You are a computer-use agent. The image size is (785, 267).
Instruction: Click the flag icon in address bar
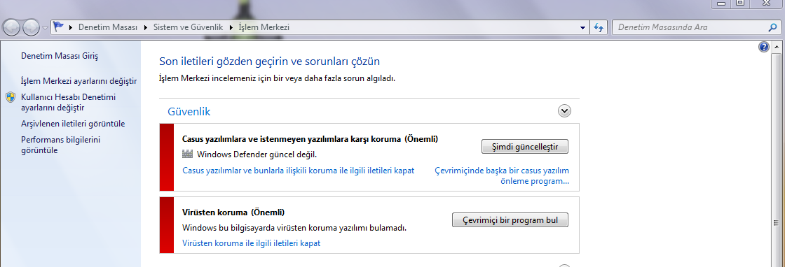coord(59,27)
